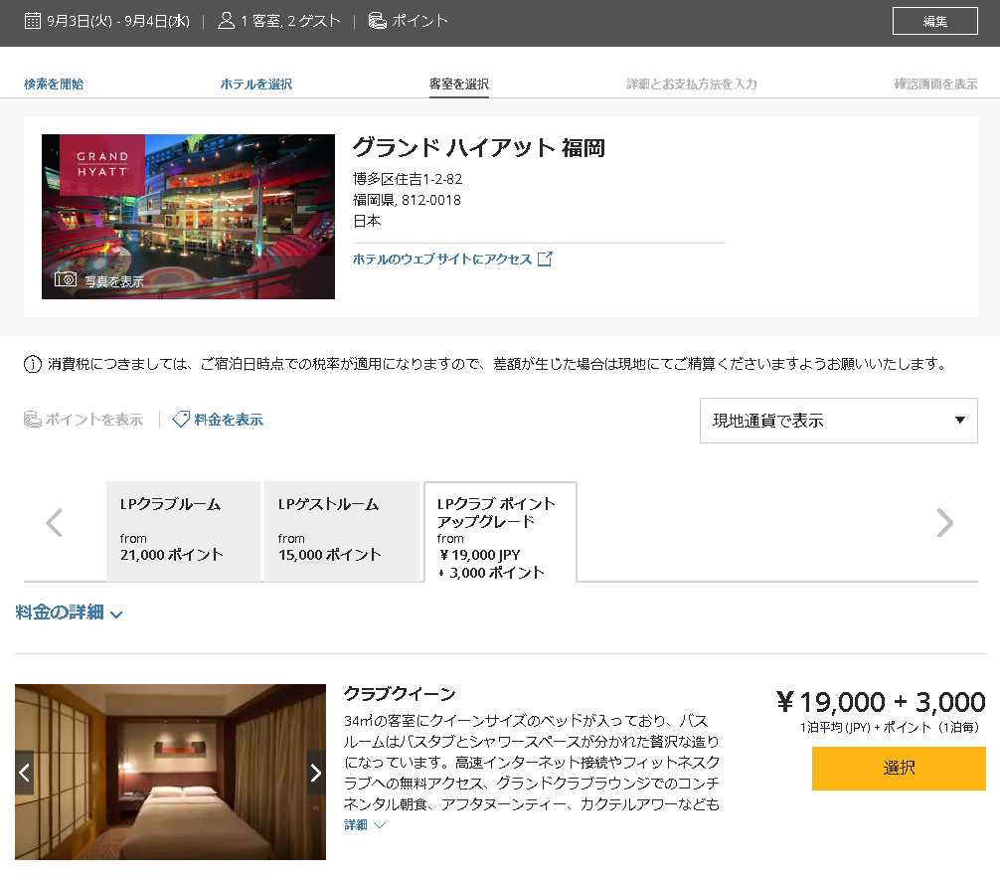
Task: Select LPクラブ ポイントアップグレード tab
Action: coord(501,532)
